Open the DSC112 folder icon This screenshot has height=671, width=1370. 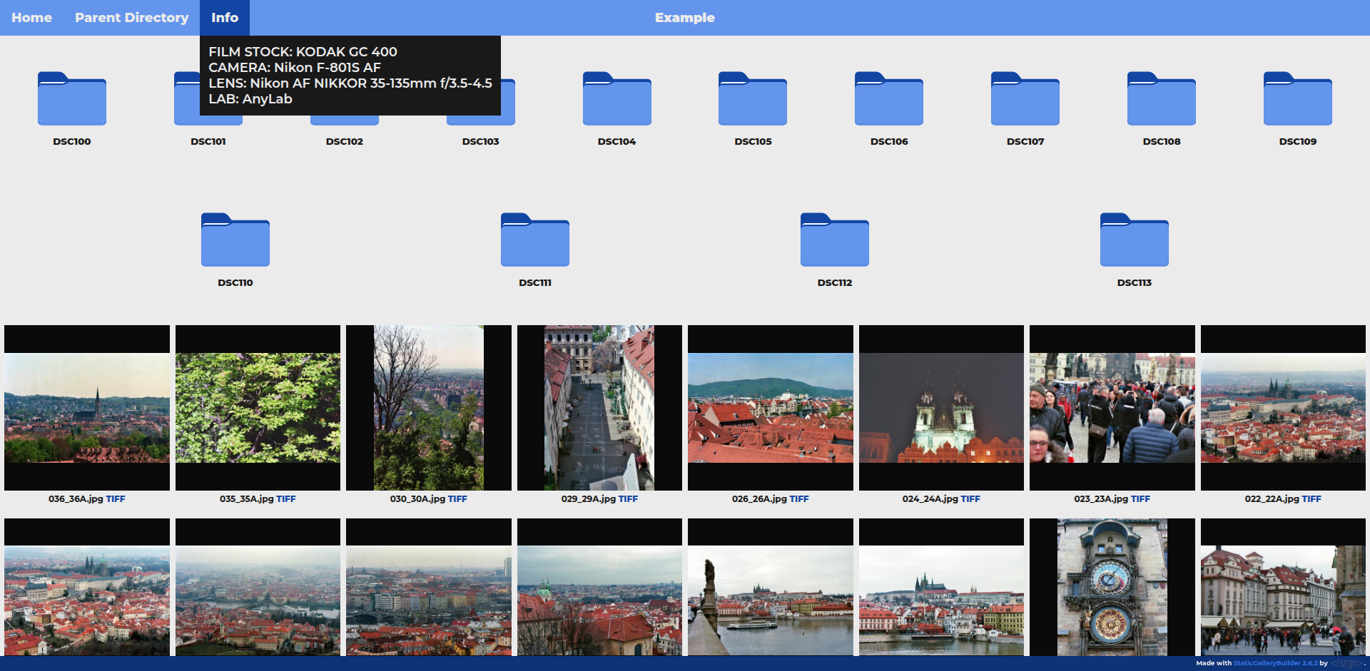(834, 240)
